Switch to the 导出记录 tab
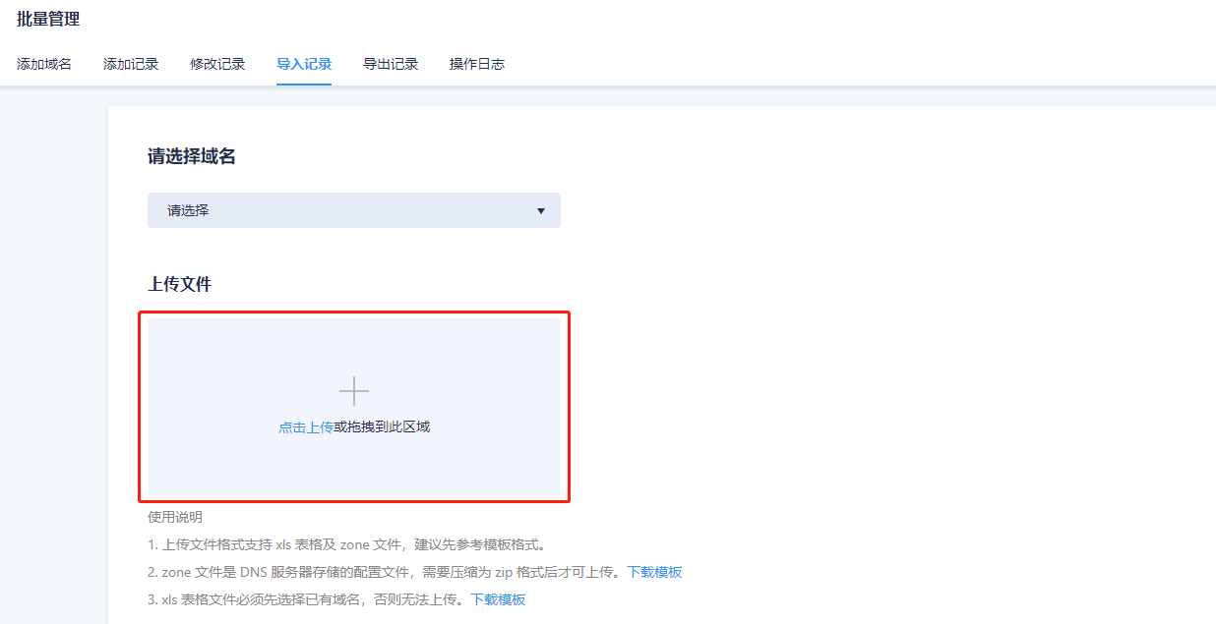1216x624 pixels. (x=391, y=64)
